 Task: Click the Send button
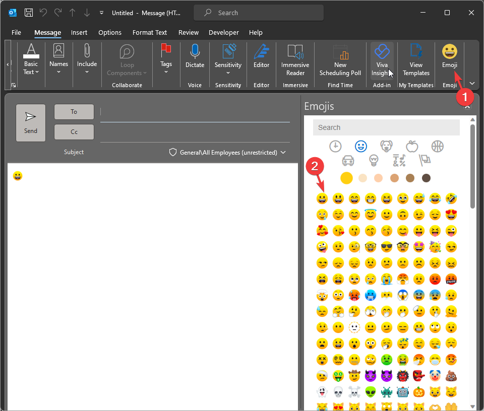(31, 123)
